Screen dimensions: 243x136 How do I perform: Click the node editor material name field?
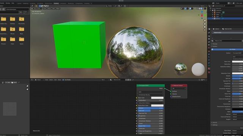118,80
